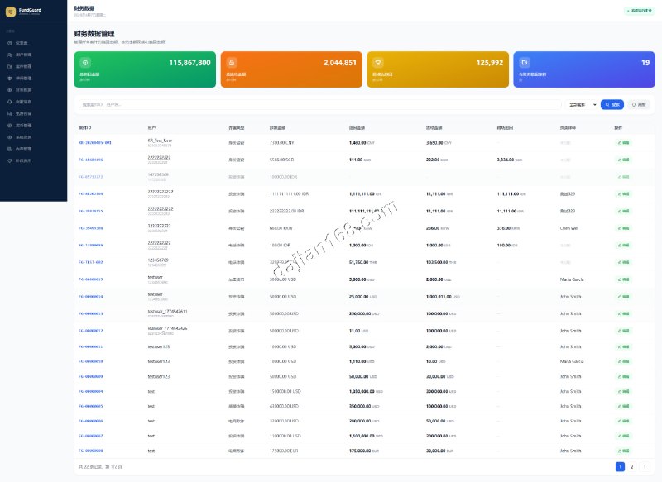Click the lock icon on the orange card

pyautogui.click(x=231, y=62)
